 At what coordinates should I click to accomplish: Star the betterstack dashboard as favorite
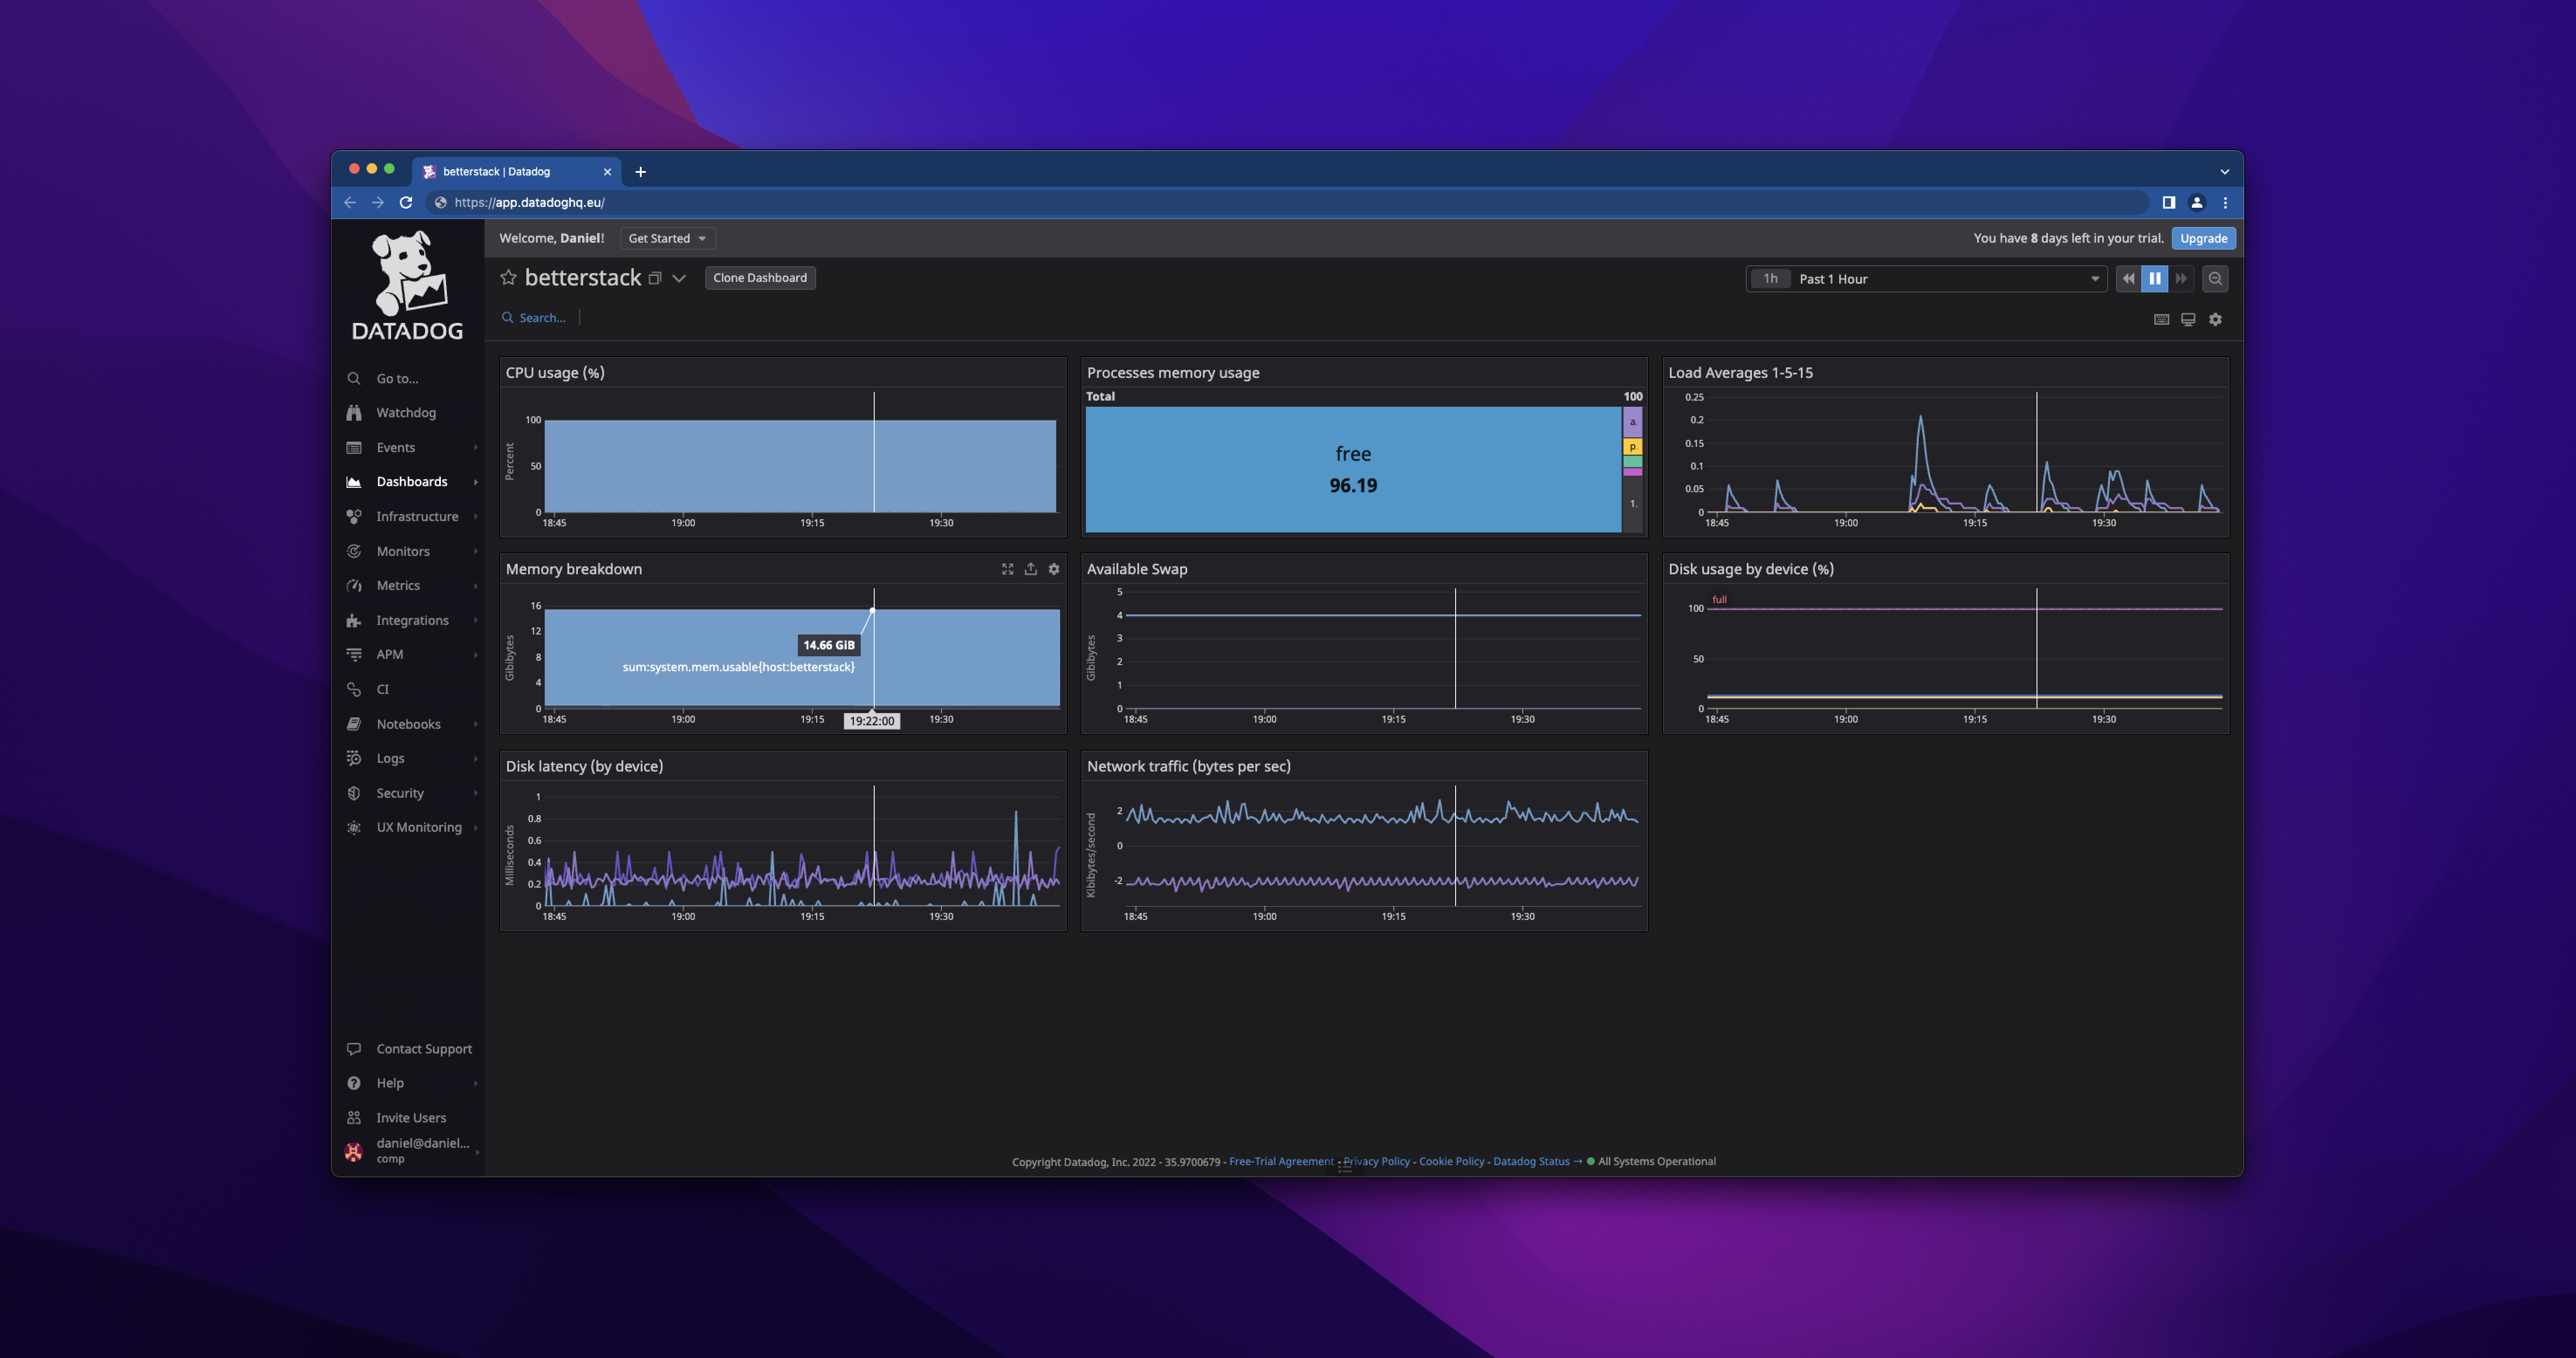pyautogui.click(x=508, y=278)
